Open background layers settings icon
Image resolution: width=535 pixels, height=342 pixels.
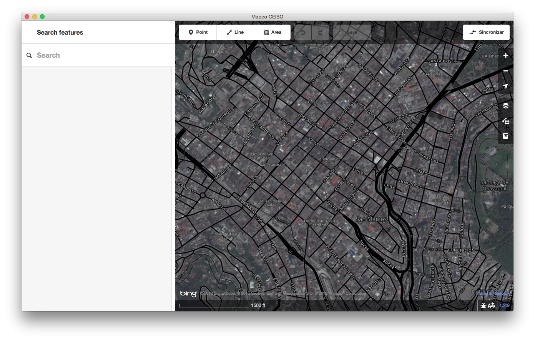point(506,105)
